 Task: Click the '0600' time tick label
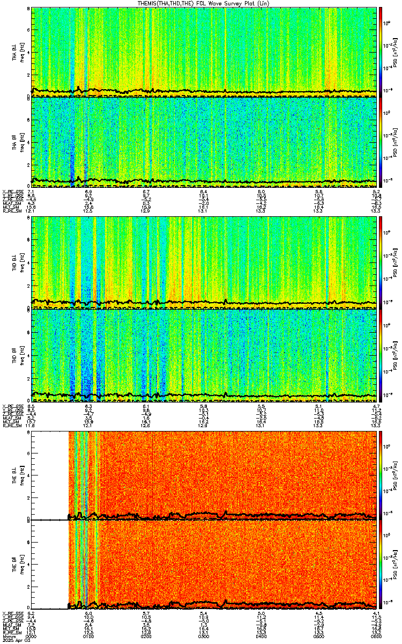pos(377,636)
